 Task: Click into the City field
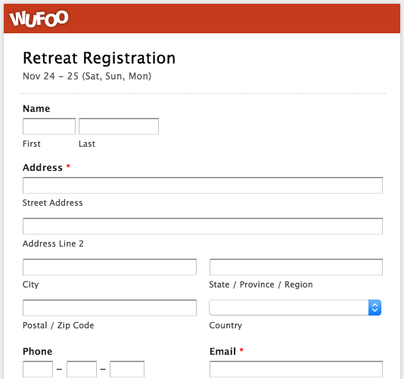[110, 267]
